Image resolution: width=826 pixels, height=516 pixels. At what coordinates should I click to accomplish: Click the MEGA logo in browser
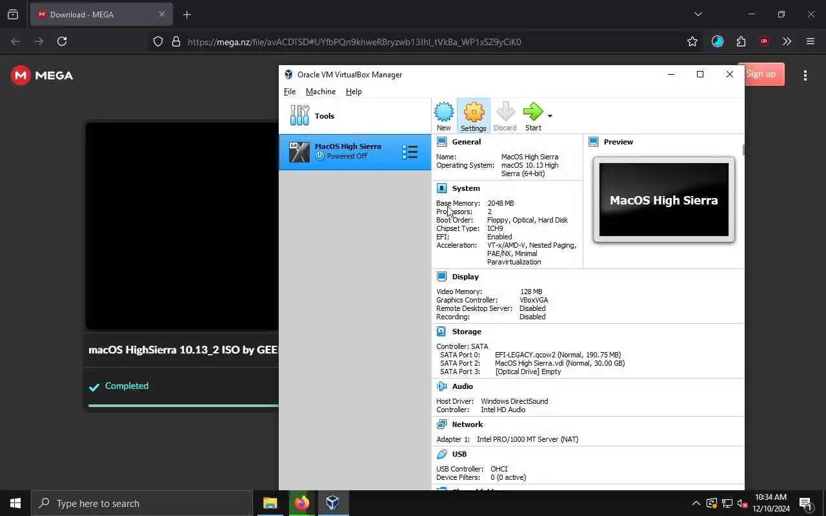tap(42, 75)
